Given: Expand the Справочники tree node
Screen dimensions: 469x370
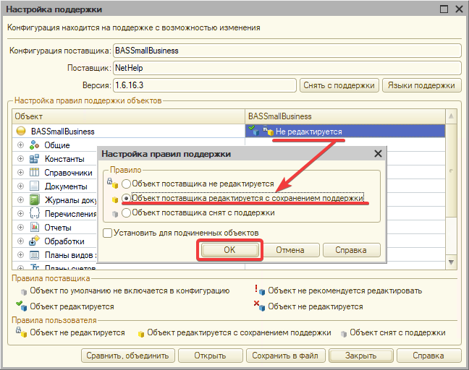Looking at the screenshot, I should (x=20, y=173).
